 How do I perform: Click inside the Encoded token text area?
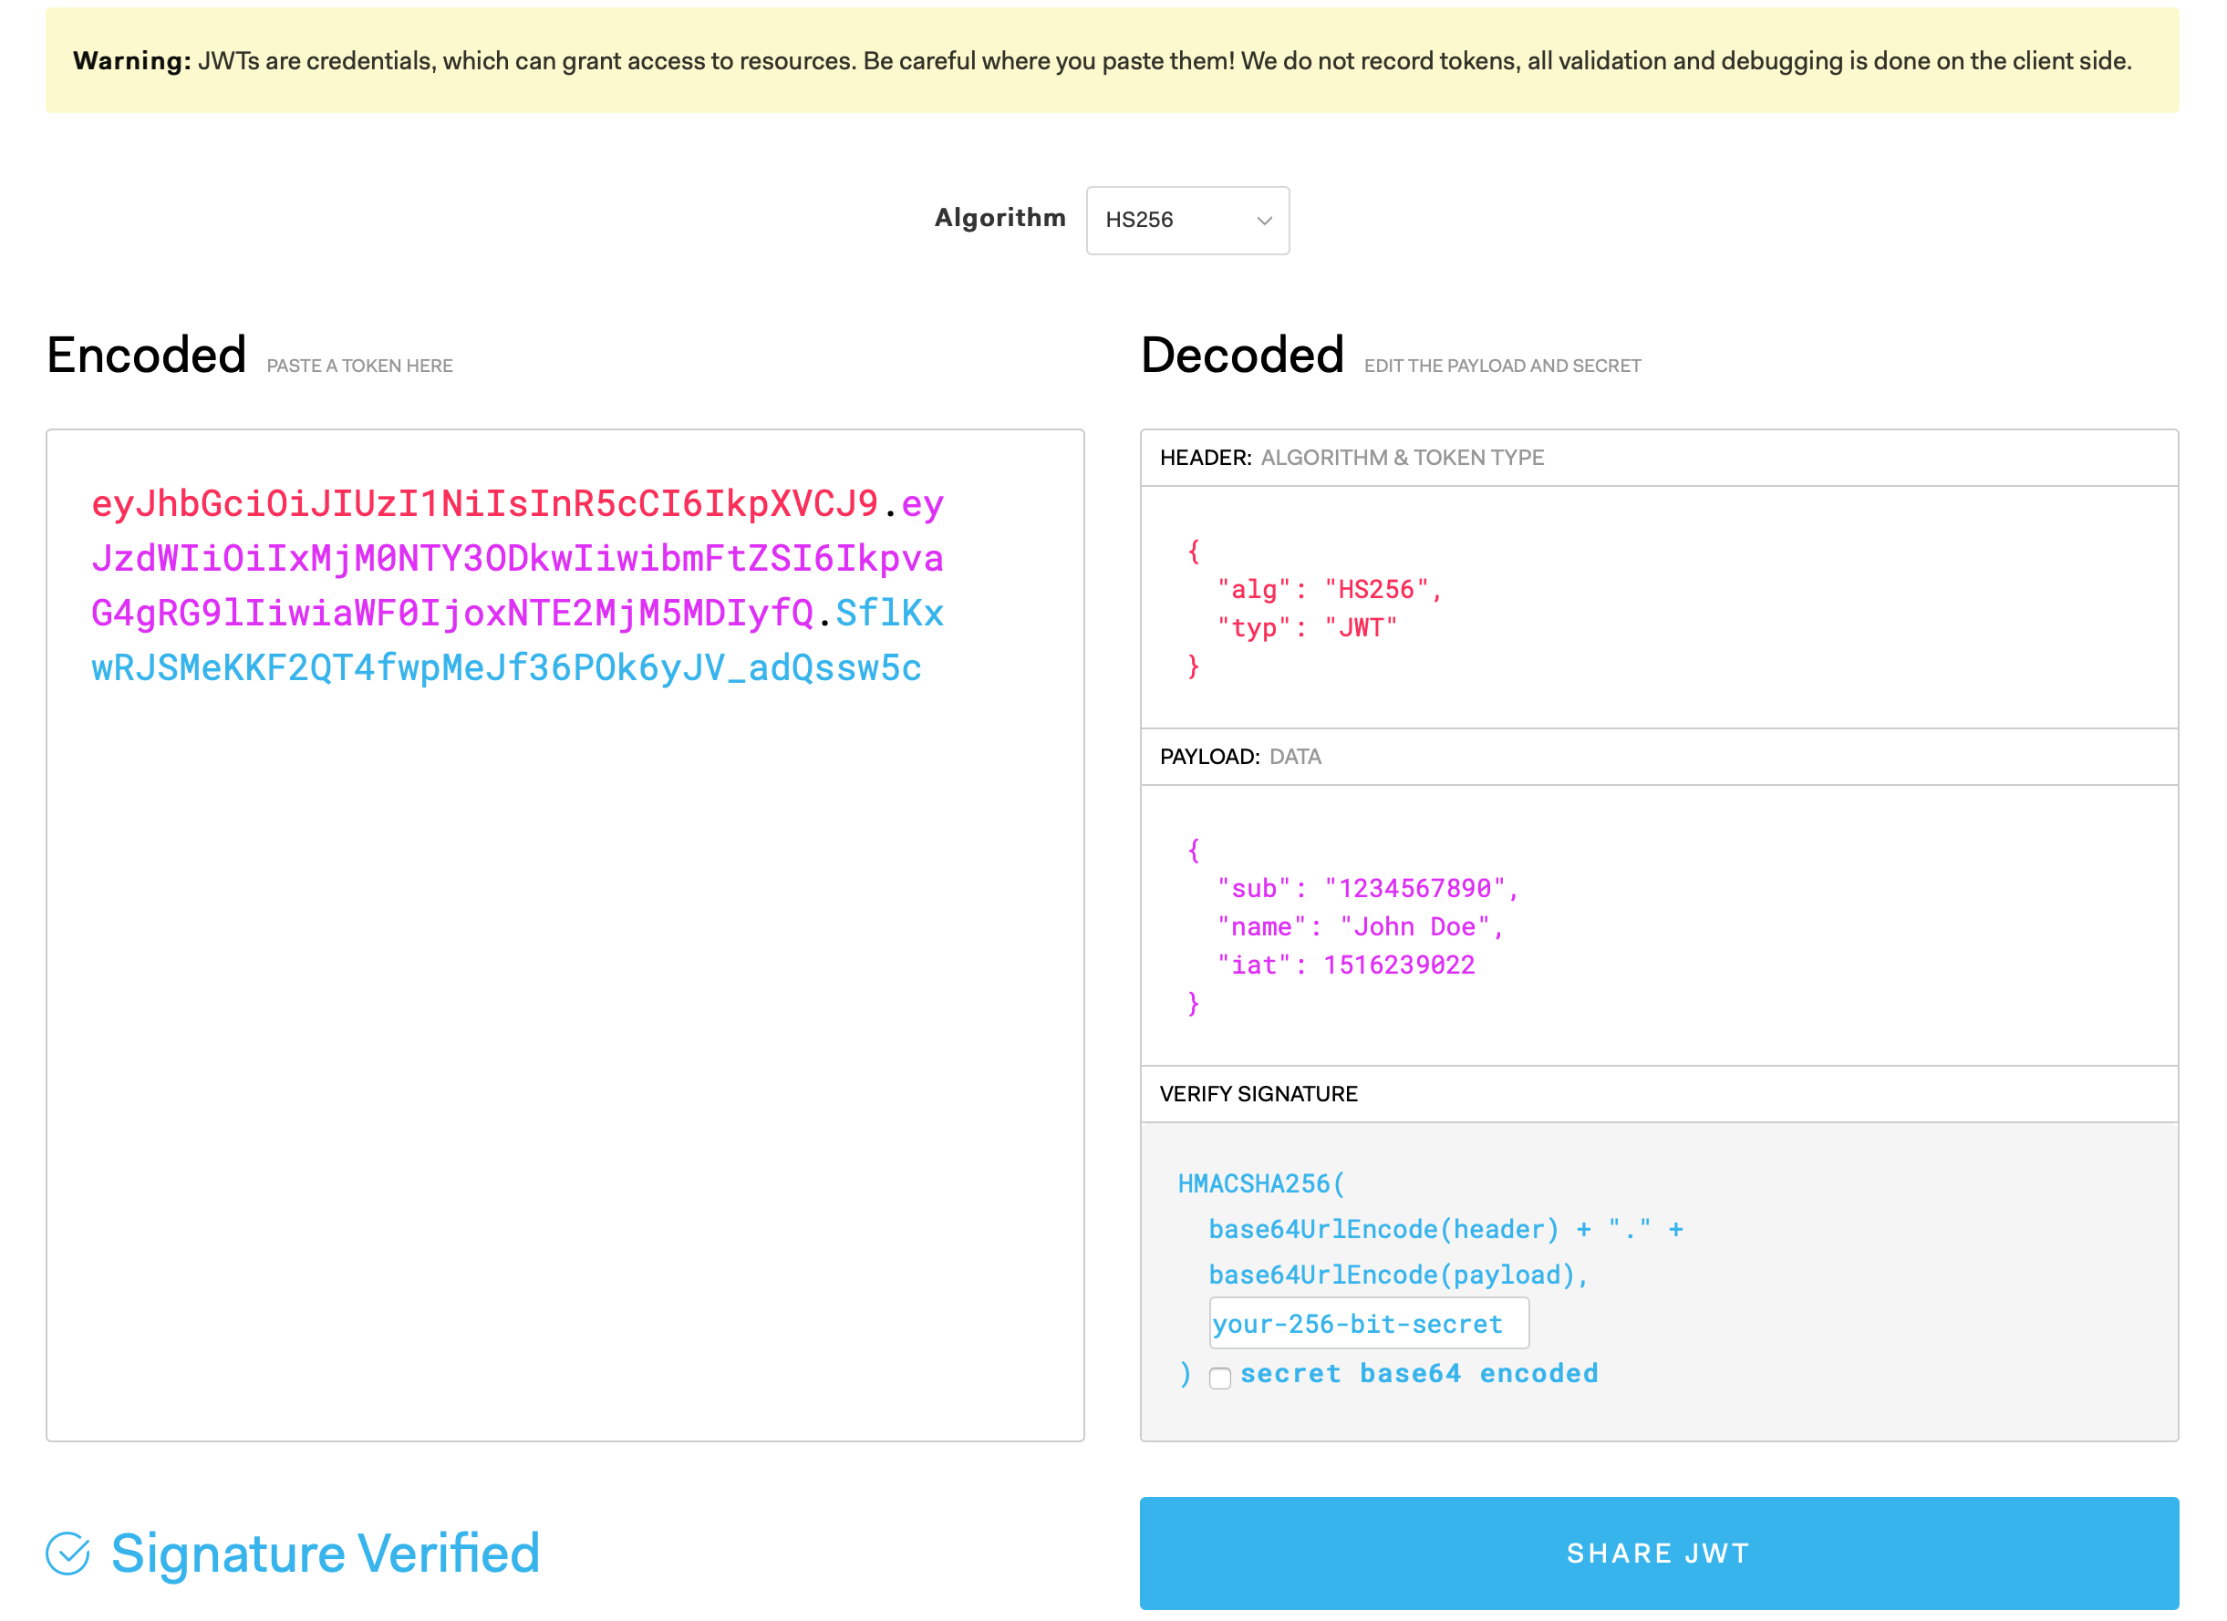click(x=565, y=934)
